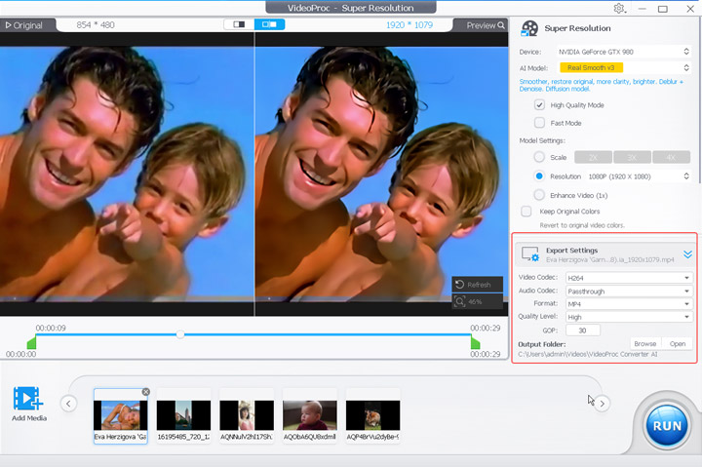Click the Real Smooth v3 model name
The width and height of the screenshot is (702, 467).
(x=591, y=67)
